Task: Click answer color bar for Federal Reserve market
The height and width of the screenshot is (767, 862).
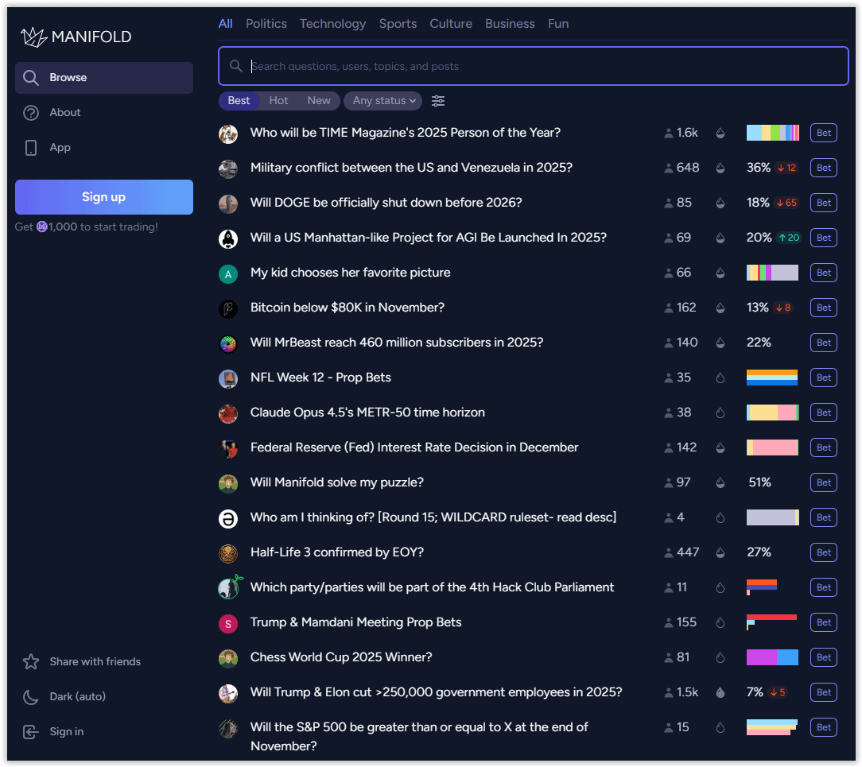Action: pyautogui.click(x=772, y=447)
